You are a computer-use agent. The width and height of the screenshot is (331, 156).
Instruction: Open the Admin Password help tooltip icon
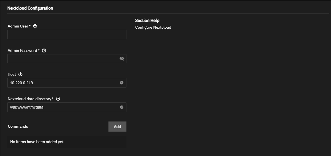pyautogui.click(x=44, y=51)
